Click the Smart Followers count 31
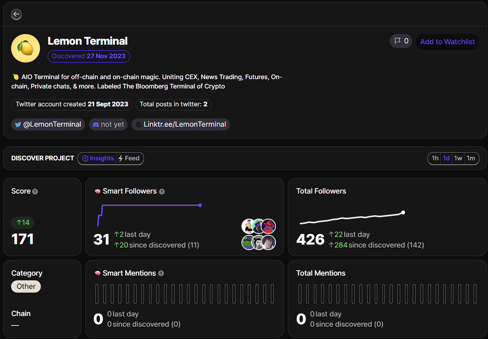488x339 pixels. point(101,239)
